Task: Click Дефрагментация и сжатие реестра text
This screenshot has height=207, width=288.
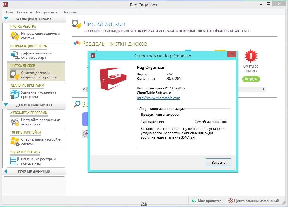Action: point(36,55)
